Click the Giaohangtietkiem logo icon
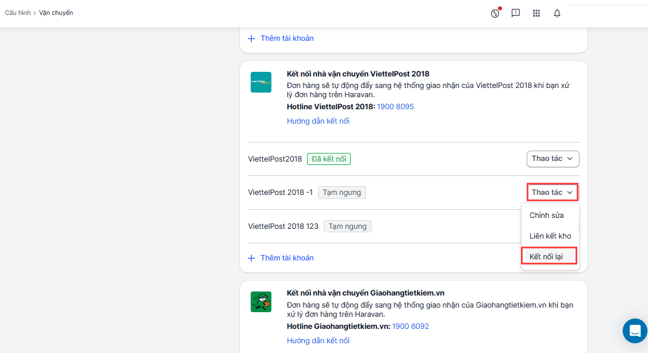Screen dimensions: 648x353 coord(260,302)
